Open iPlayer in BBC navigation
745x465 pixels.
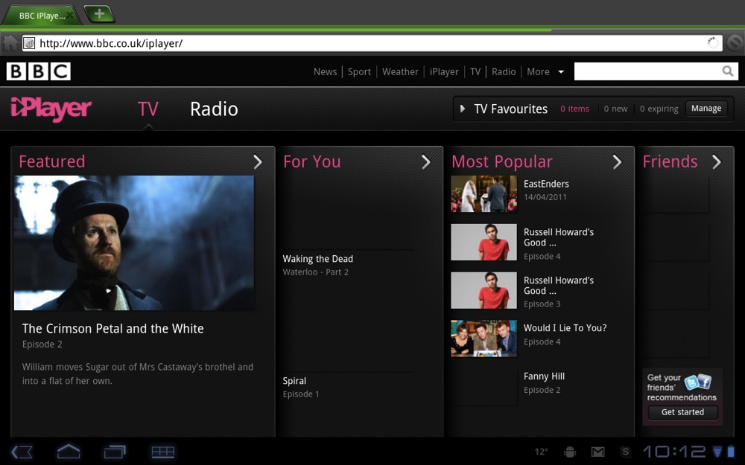pyautogui.click(x=444, y=71)
